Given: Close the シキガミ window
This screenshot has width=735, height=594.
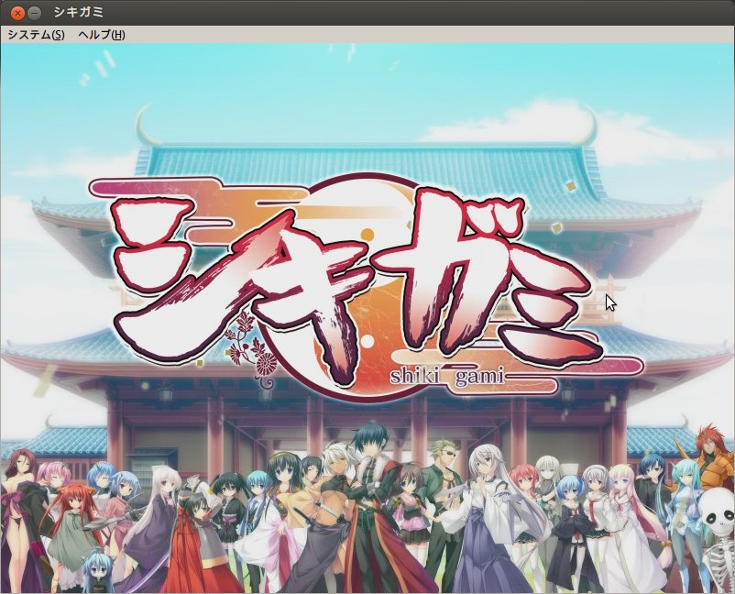Looking at the screenshot, I should (x=17, y=13).
